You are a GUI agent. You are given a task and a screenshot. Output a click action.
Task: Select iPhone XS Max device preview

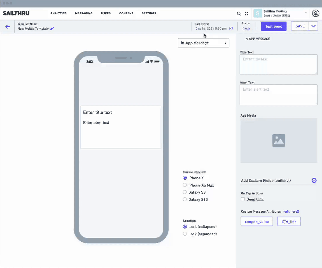point(185,185)
